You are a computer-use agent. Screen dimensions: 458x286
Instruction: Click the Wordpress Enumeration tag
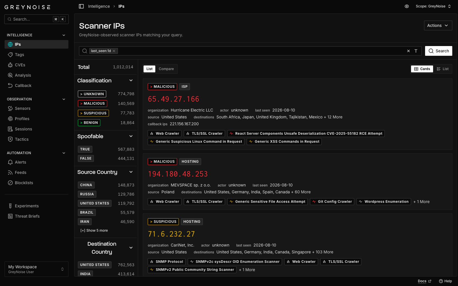click(384, 202)
